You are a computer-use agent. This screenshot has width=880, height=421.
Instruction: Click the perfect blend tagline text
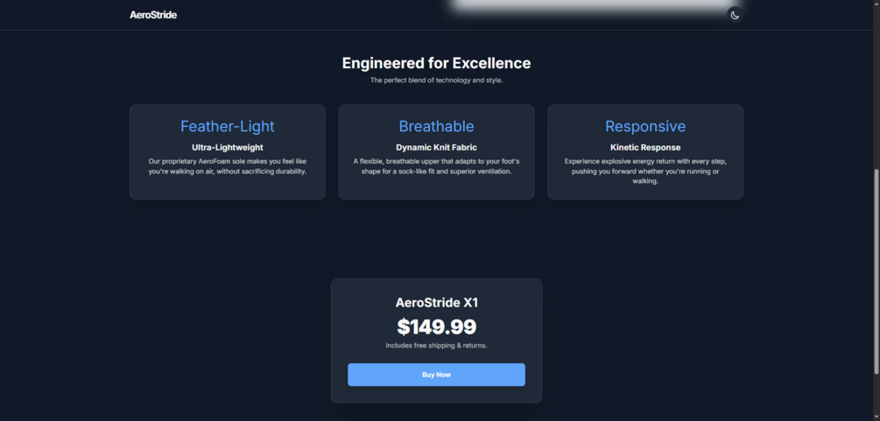[x=436, y=81]
